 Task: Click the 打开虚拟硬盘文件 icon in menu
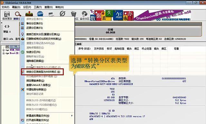pos(23,120)
